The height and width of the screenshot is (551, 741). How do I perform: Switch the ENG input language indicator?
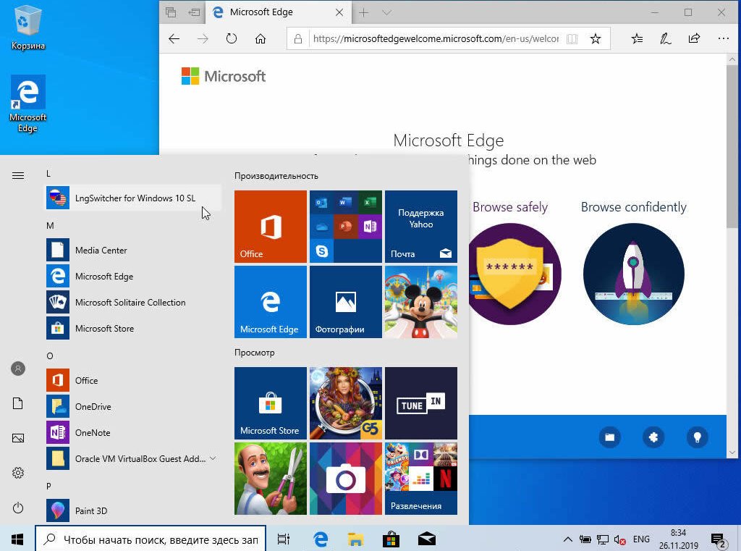(x=641, y=539)
